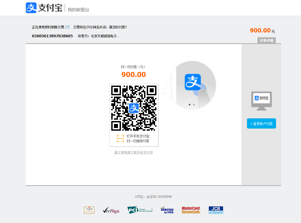The height and width of the screenshot is (223, 301).
Task: Click the computer monitor Alipay icon
Action: click(261, 101)
